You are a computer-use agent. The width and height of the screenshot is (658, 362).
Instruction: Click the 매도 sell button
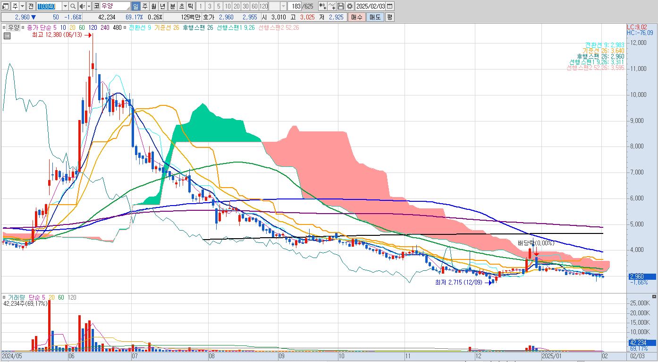(375, 17)
